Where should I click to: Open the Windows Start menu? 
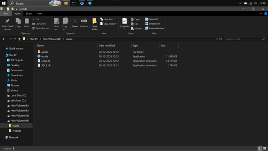[x=4, y=3]
